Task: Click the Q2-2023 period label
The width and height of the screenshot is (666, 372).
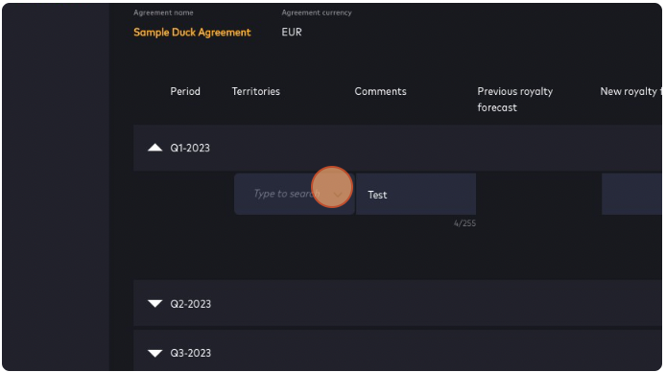Action: click(190, 304)
